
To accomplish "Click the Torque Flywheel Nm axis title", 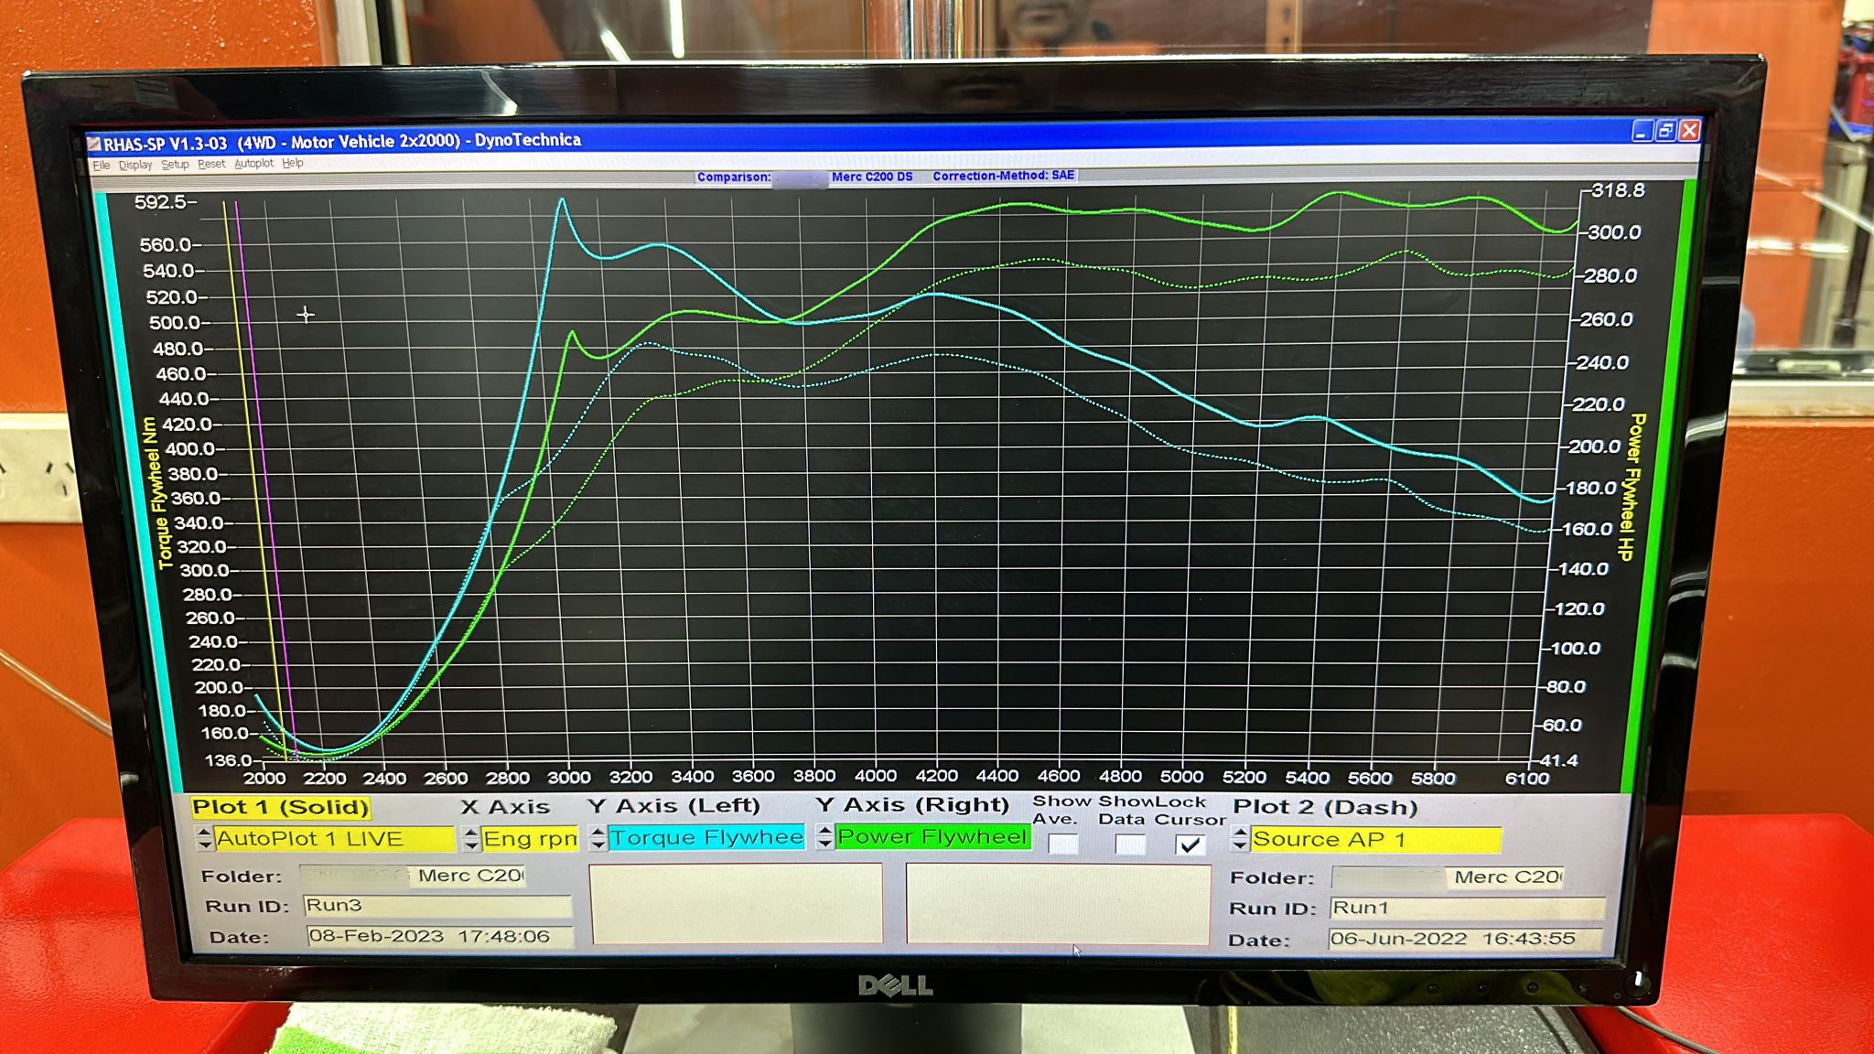I will tap(157, 493).
